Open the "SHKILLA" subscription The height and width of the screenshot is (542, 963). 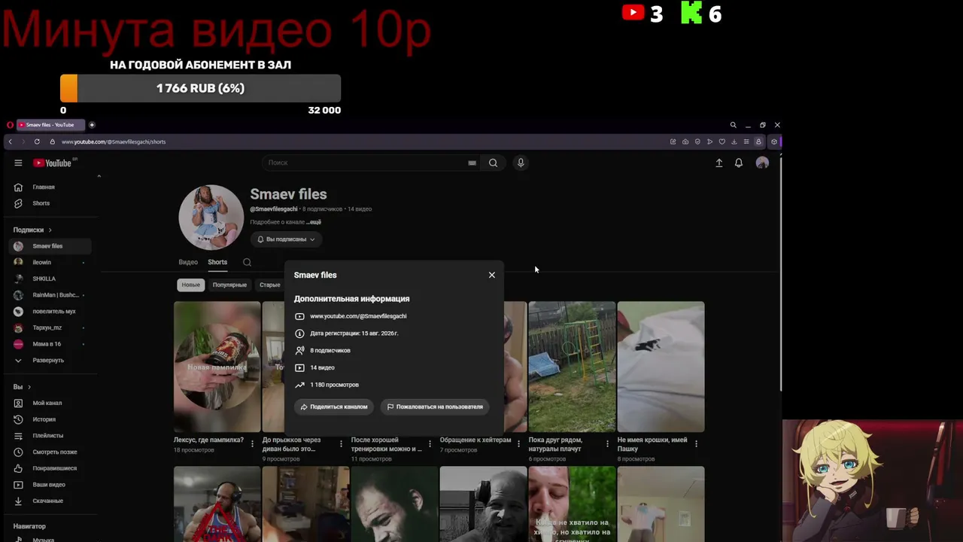[50, 279]
